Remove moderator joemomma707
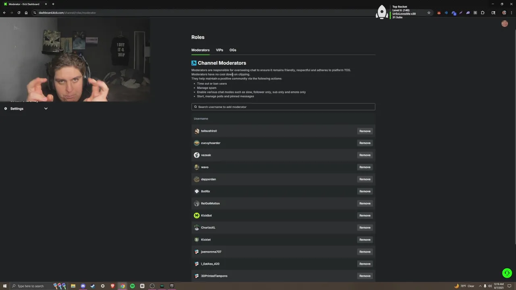The image size is (516, 290). tap(365, 252)
